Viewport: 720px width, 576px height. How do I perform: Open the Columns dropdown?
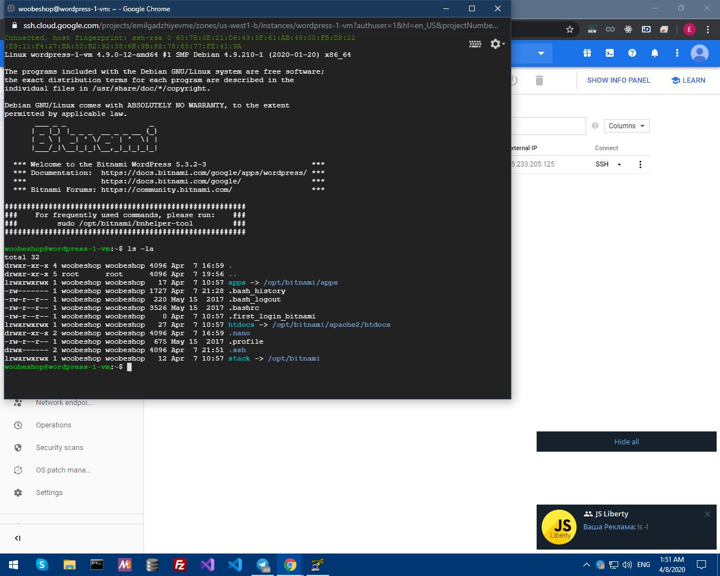coord(627,126)
